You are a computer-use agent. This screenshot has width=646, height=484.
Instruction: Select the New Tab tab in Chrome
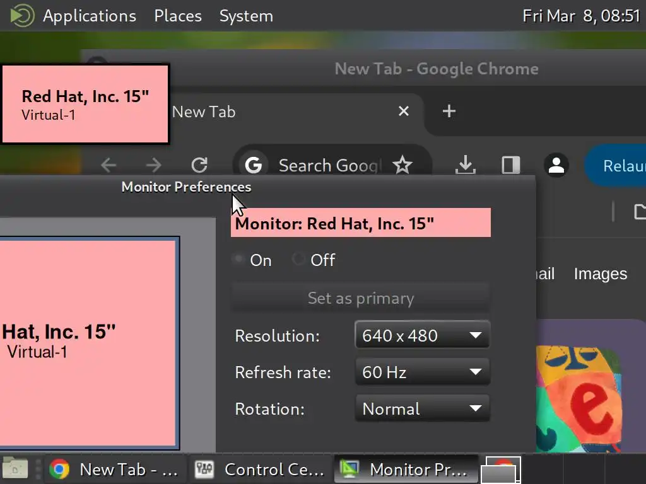288,112
